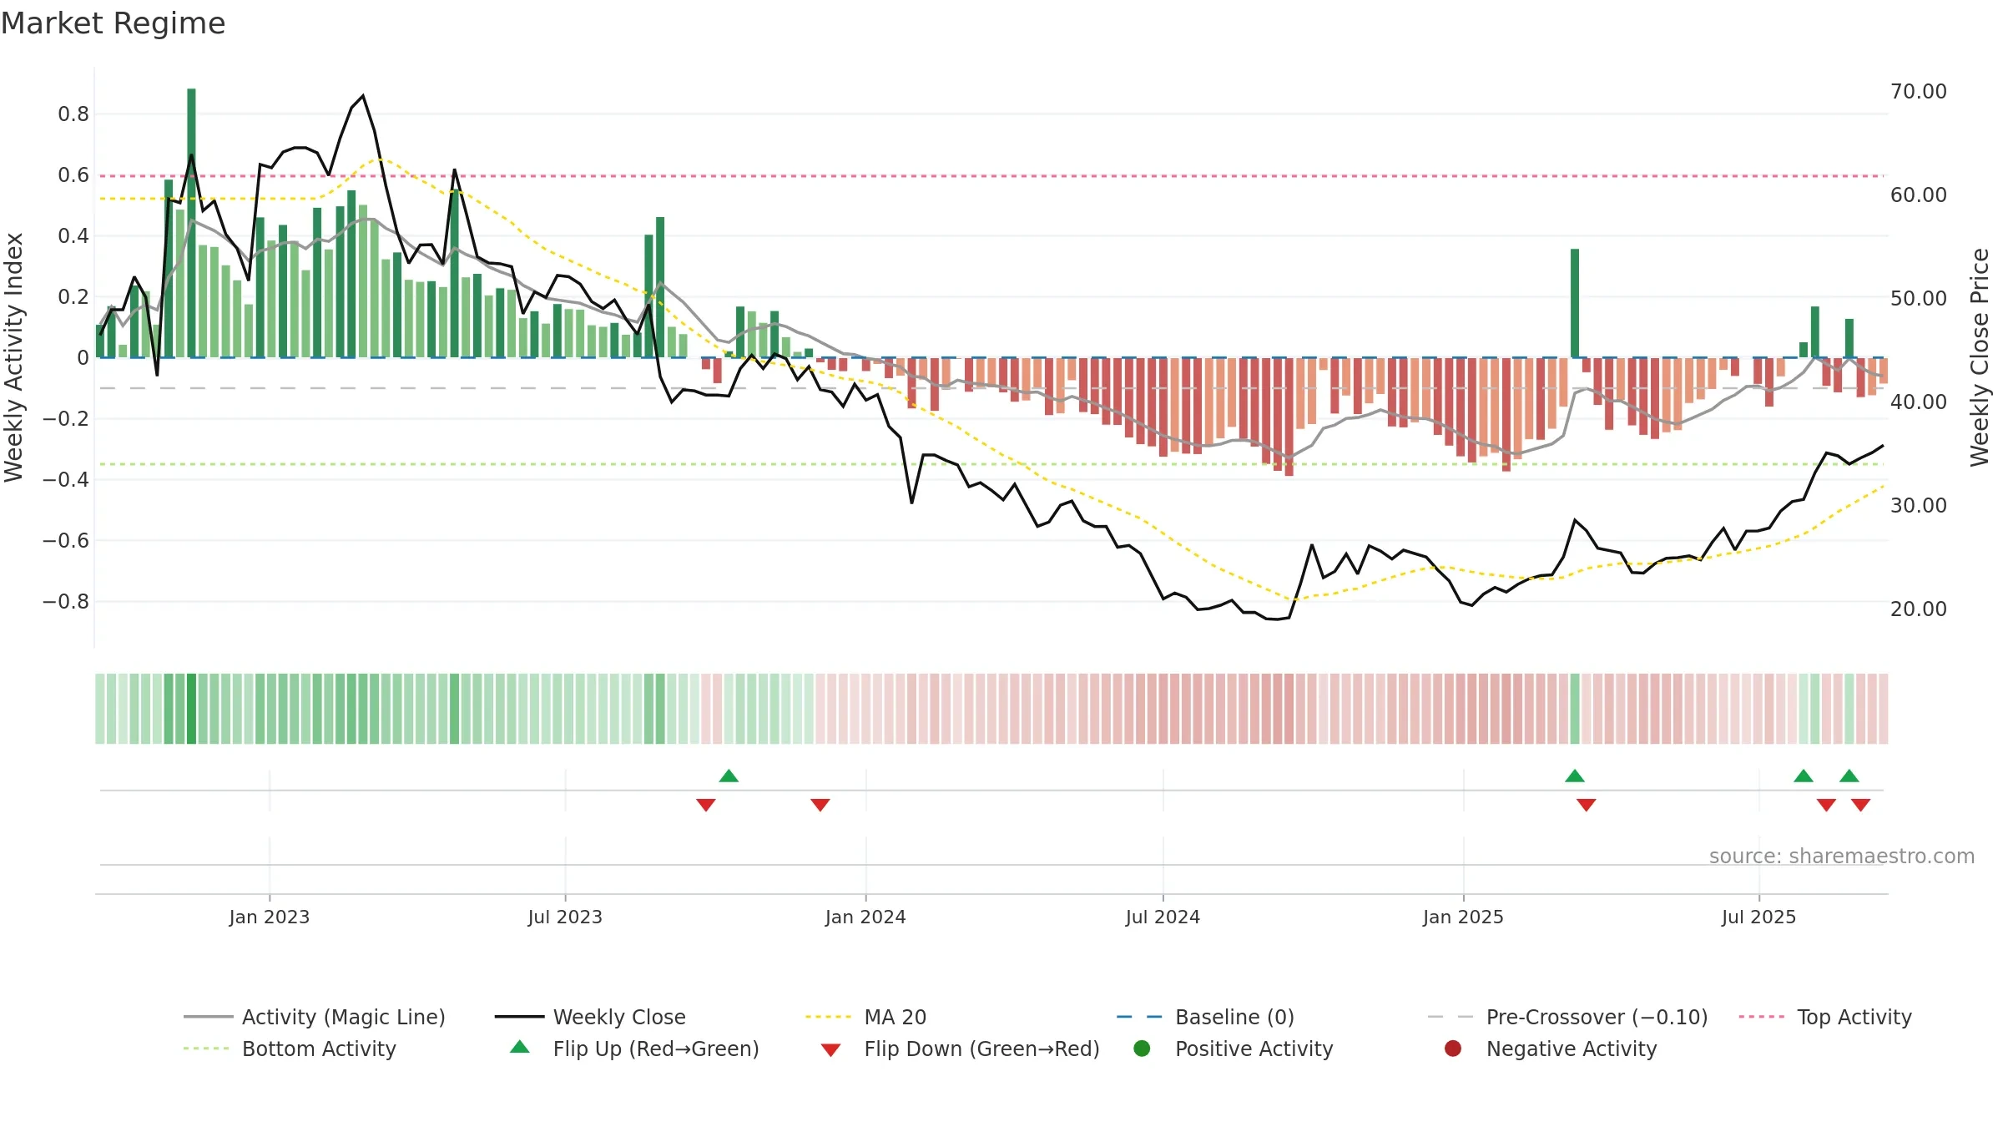Viewport: 2003px width, 1127px height.
Task: Toggle the Flip Down (Green→Red) legend entry
Action: coord(960,1049)
